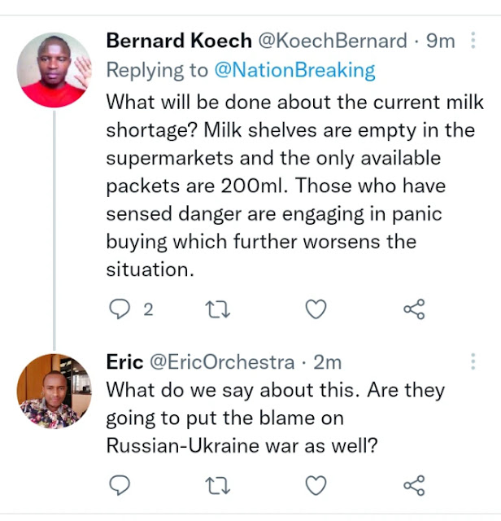Retweet Eric's tweet about blame
501x521 pixels.
pos(218,486)
